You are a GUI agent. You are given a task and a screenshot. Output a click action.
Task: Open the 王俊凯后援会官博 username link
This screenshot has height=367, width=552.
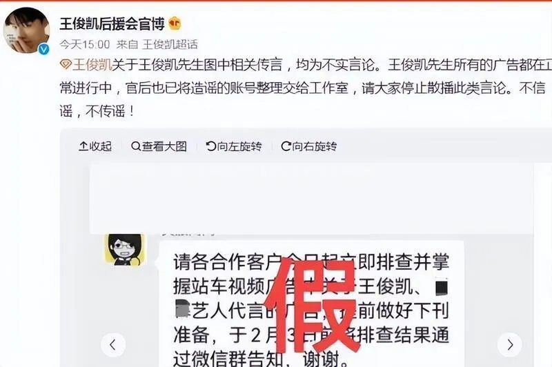click(112, 24)
